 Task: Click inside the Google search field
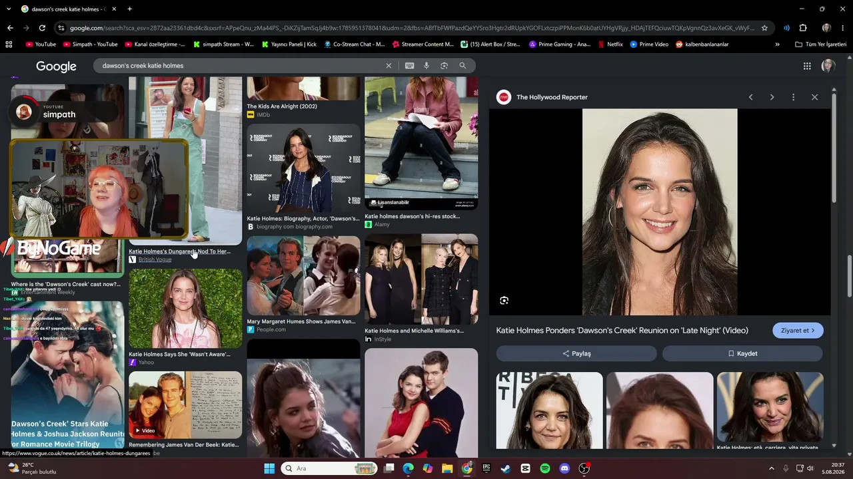pyautogui.click(x=240, y=66)
